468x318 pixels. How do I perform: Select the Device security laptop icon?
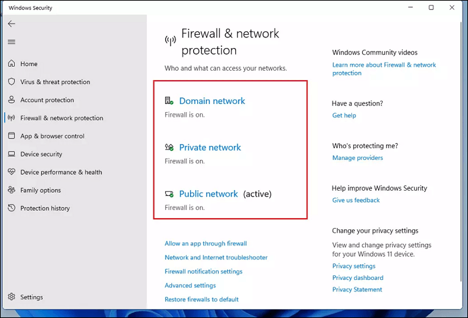(x=11, y=154)
